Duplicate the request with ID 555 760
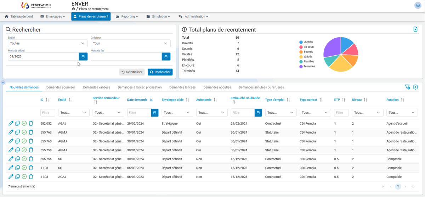 point(17,141)
